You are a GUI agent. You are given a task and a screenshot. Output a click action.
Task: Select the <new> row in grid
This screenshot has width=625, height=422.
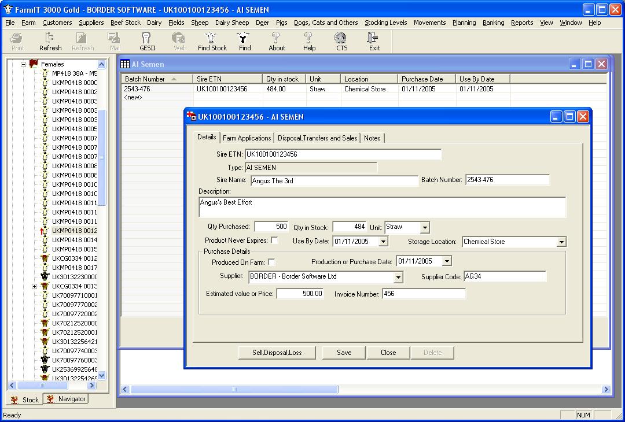click(x=133, y=98)
